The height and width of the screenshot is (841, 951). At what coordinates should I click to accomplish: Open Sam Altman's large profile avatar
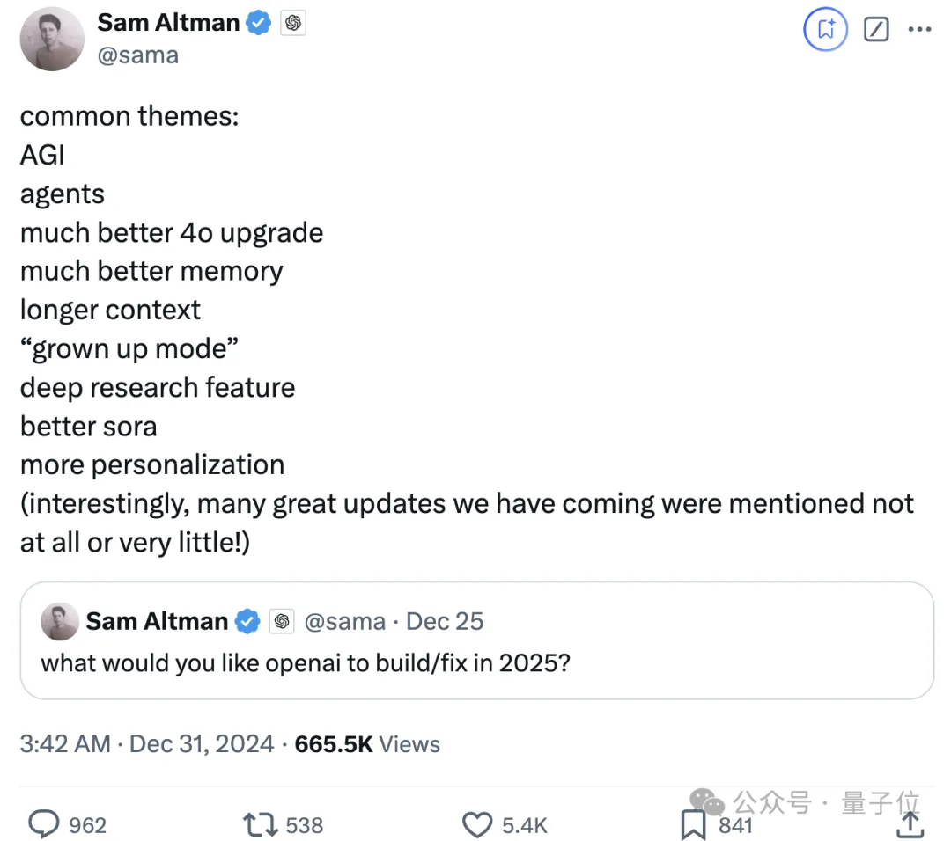(x=52, y=40)
